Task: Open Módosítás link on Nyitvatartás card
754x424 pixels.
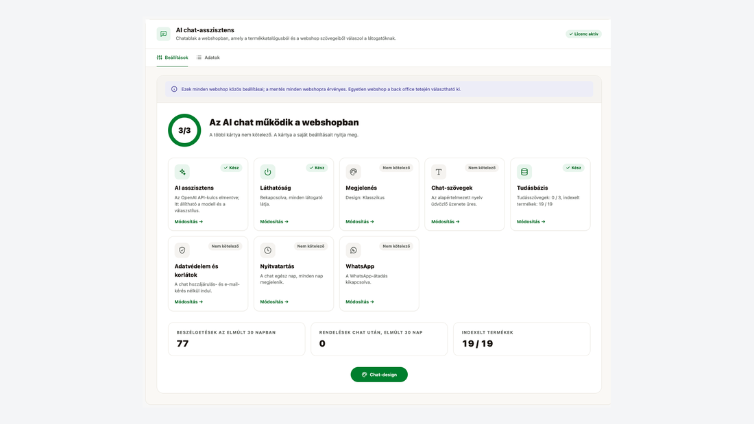Action: point(274,302)
